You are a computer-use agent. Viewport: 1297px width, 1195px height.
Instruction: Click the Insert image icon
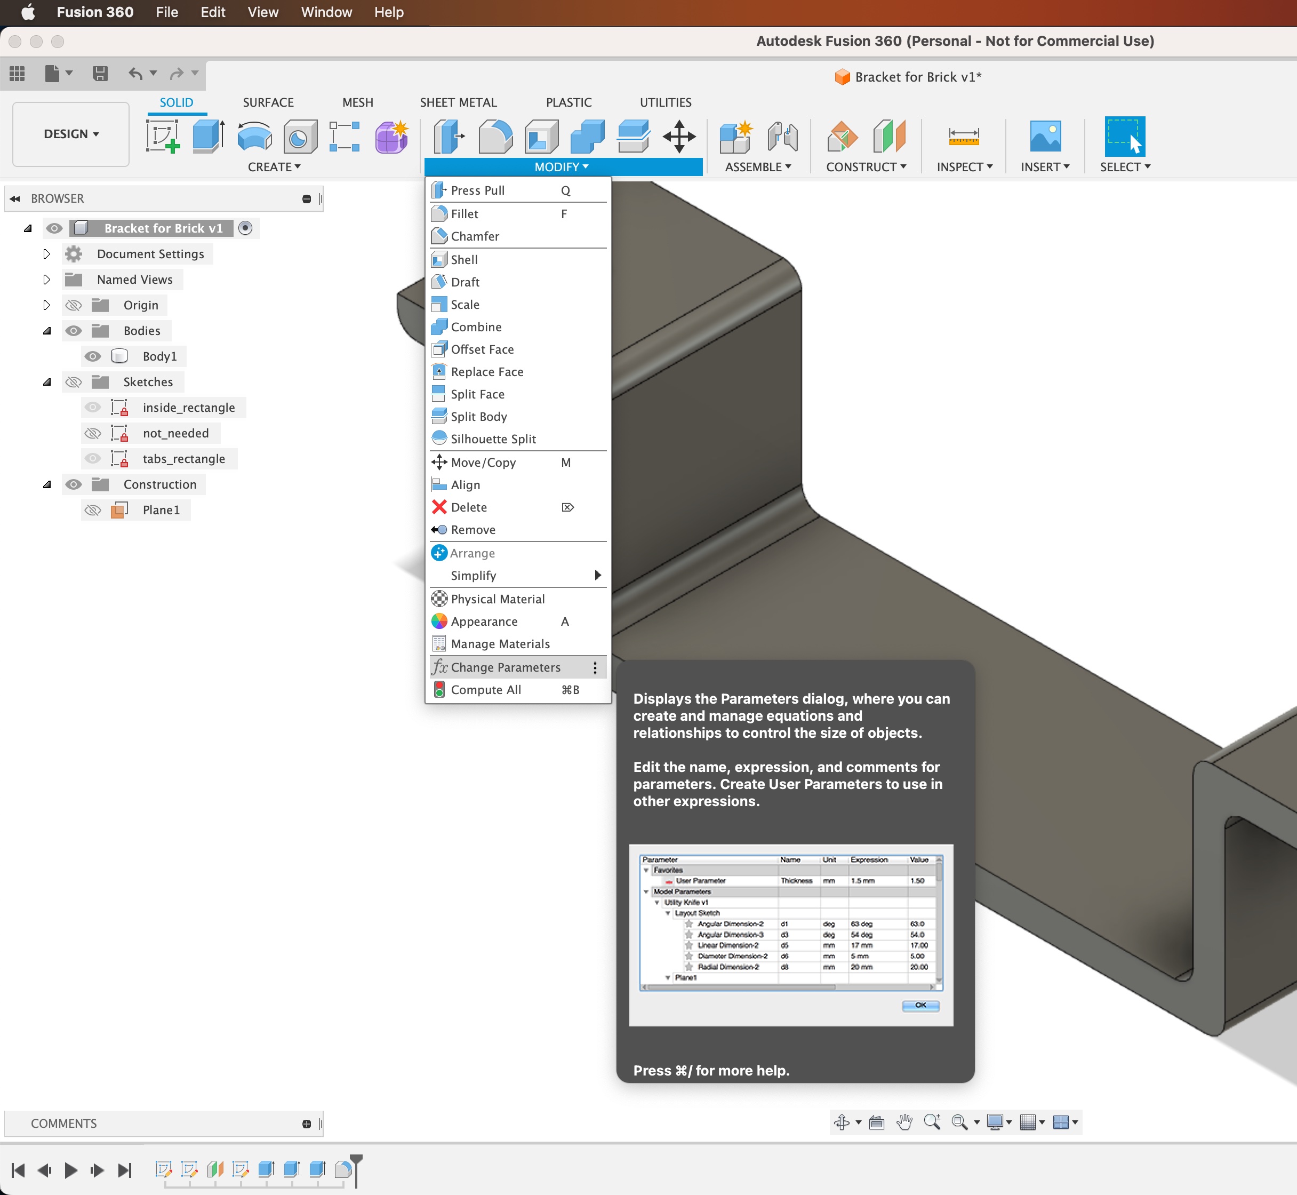click(x=1045, y=136)
